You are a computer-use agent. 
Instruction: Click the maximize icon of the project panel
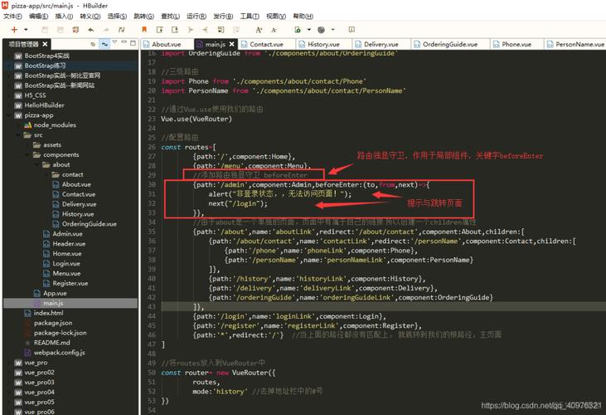[x=133, y=43]
